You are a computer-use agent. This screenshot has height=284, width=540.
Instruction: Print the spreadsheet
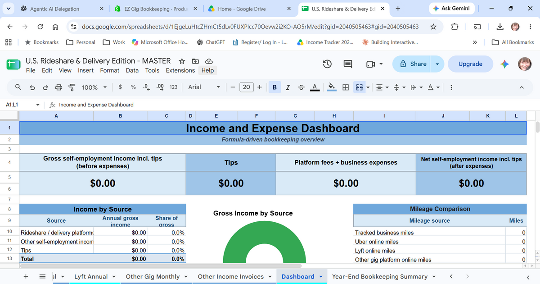pos(58,87)
